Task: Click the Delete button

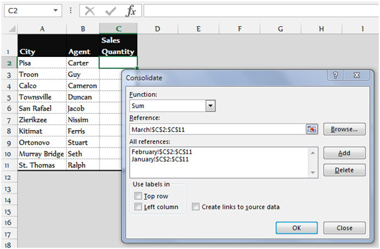Action: coord(344,170)
